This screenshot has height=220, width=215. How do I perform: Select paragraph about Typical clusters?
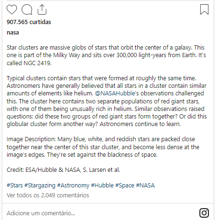pyautogui.click(x=107, y=101)
